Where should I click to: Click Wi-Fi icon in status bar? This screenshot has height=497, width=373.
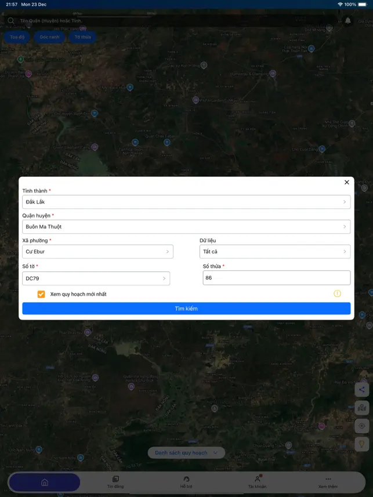[340, 5]
